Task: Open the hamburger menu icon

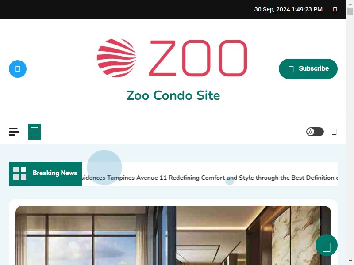Action: click(14, 132)
